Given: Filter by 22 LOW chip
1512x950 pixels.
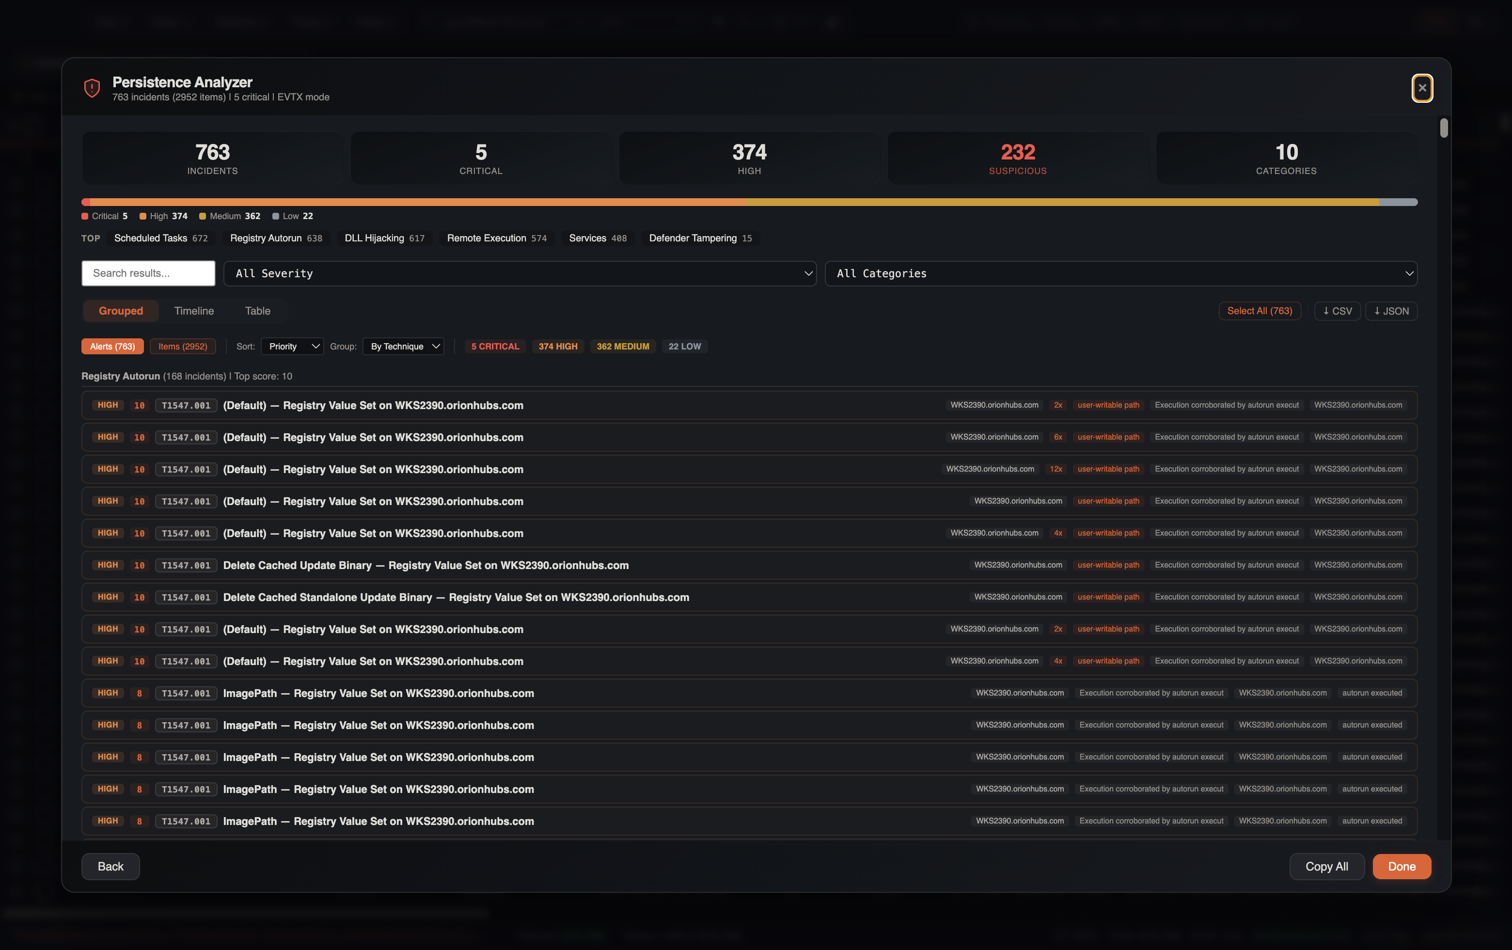Looking at the screenshot, I should (684, 346).
